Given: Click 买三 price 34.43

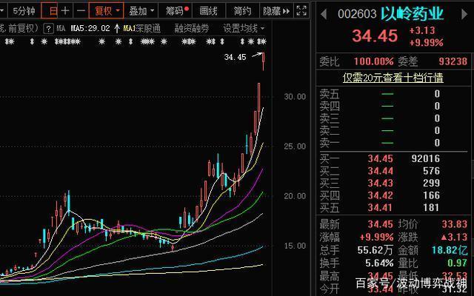Looking at the screenshot, I should tap(380, 183).
